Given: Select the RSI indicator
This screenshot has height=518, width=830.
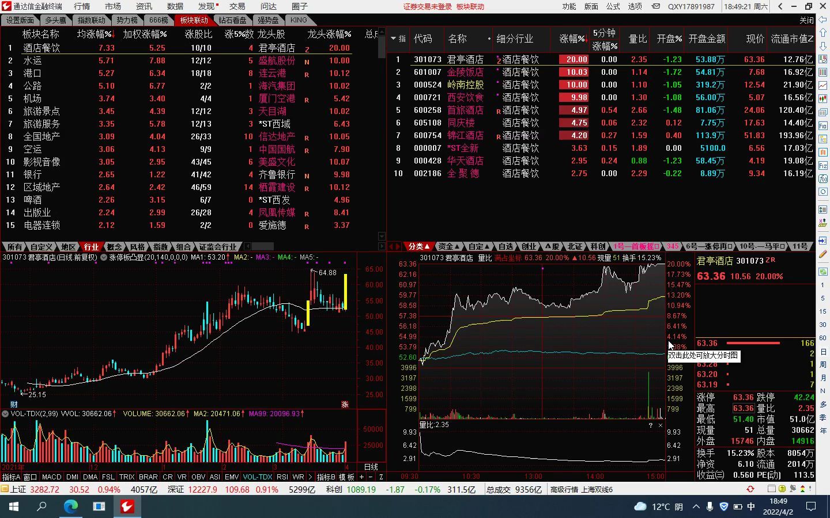Looking at the screenshot, I should tap(282, 477).
